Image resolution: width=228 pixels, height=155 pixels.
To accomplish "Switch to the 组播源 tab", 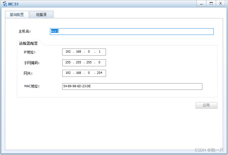I will [x=41, y=15].
